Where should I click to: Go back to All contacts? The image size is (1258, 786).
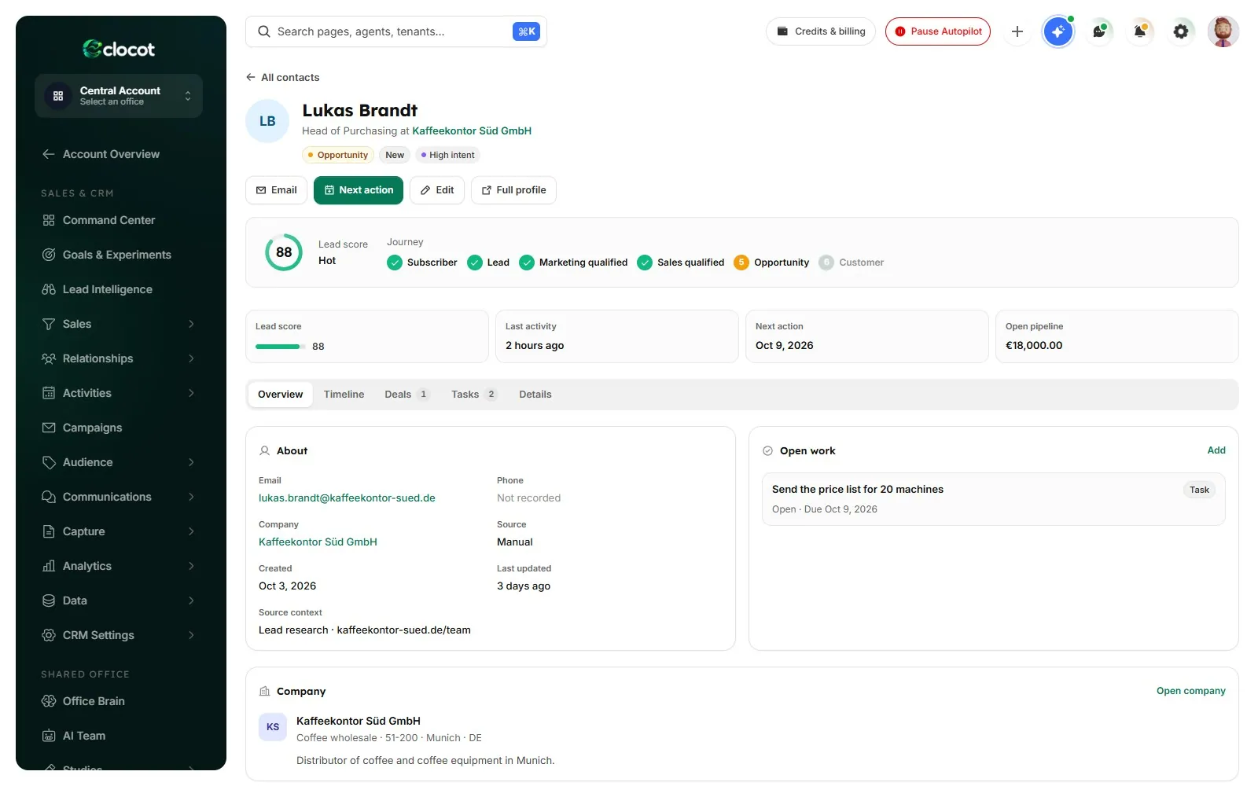click(283, 77)
